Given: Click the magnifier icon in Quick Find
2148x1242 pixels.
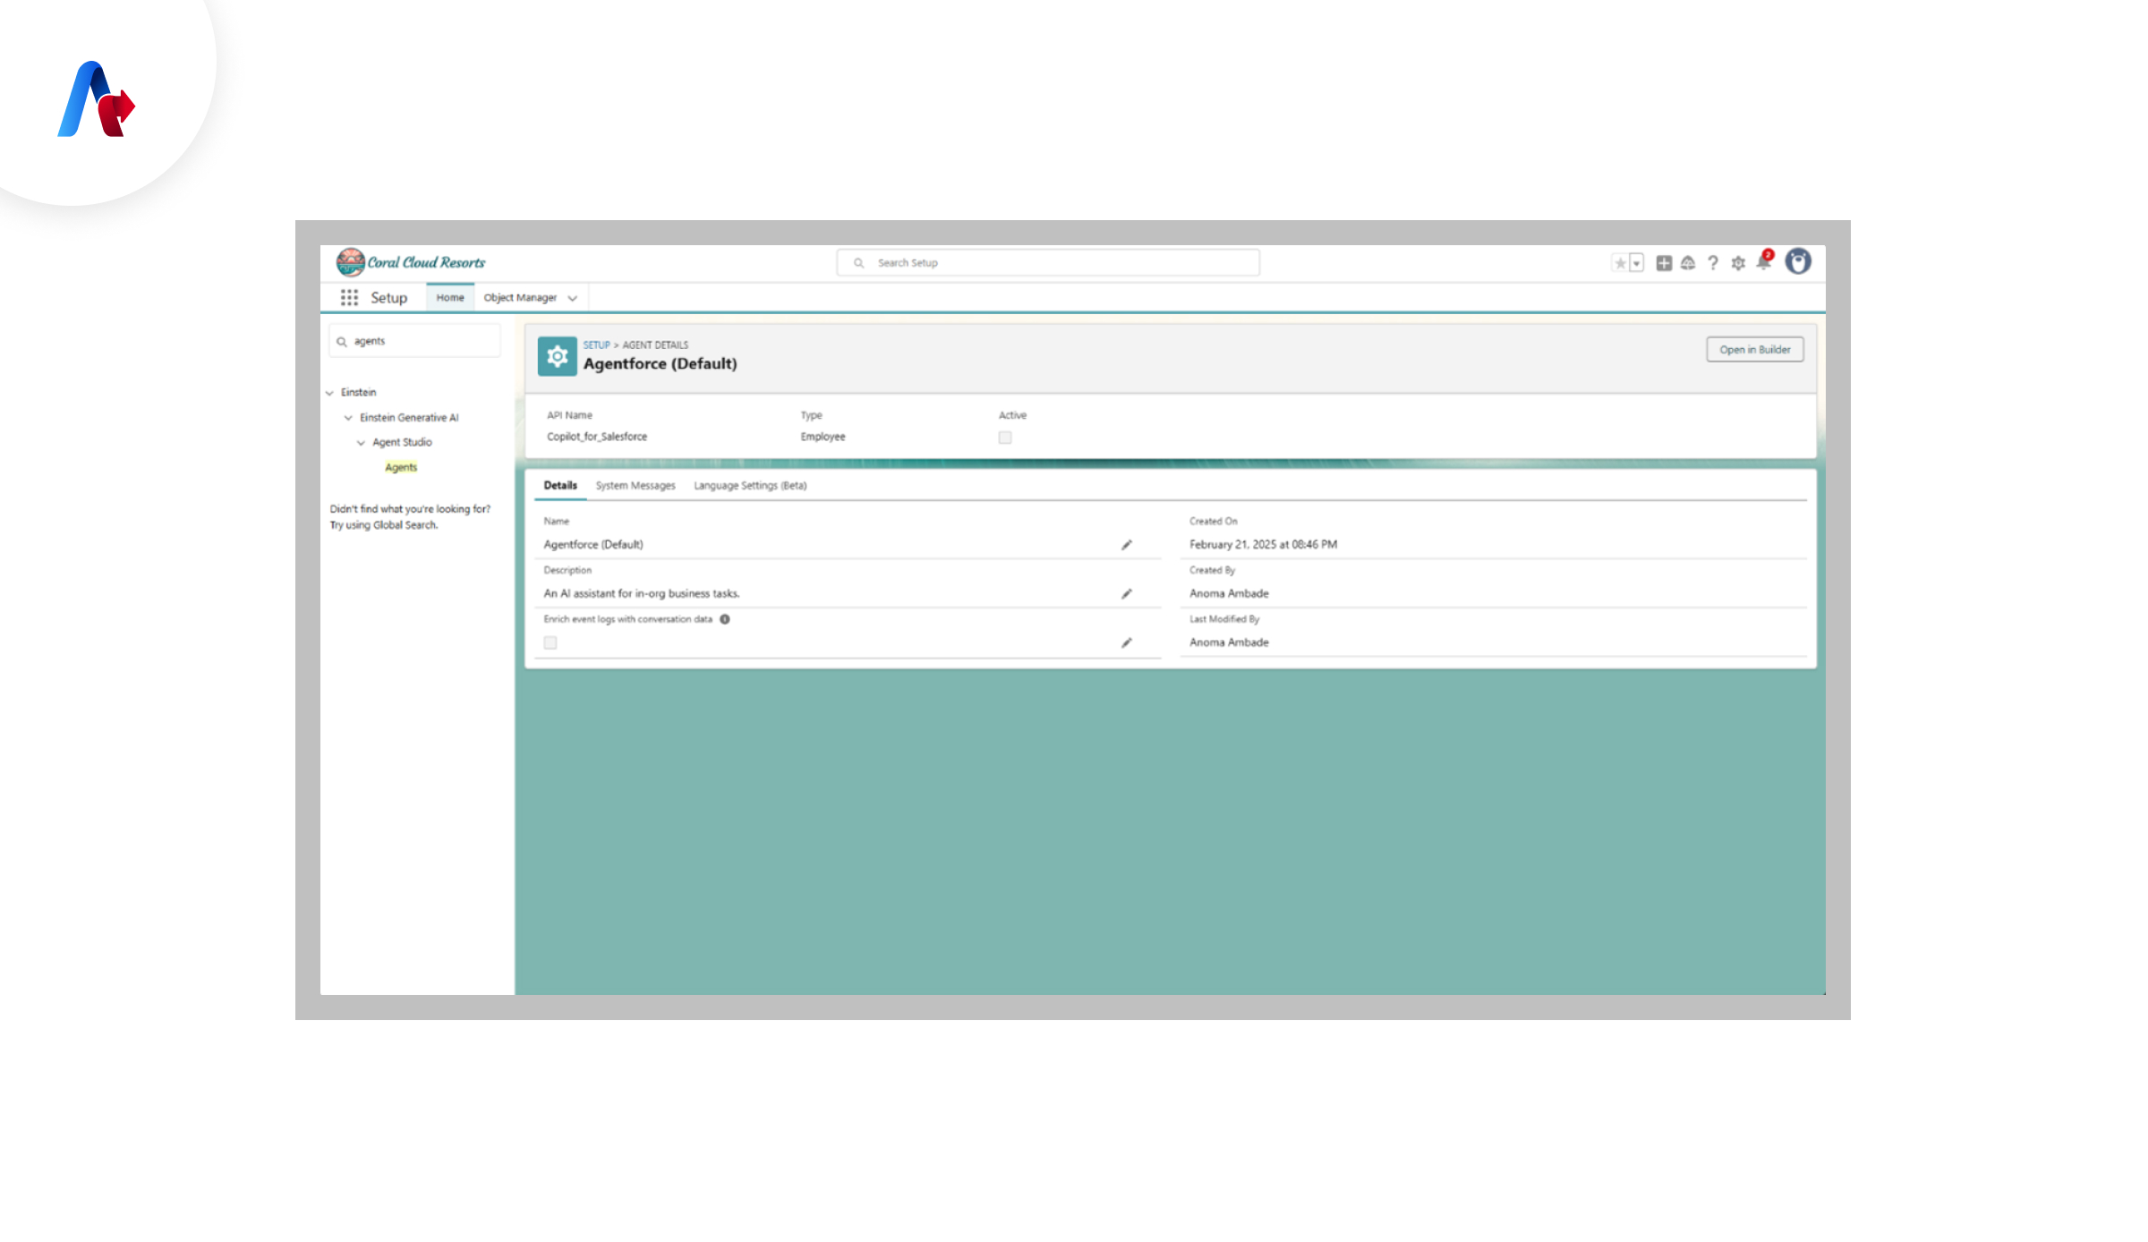Looking at the screenshot, I should click(342, 342).
